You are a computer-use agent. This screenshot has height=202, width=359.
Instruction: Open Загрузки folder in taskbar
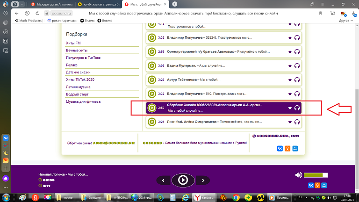pyautogui.click(x=92, y=197)
